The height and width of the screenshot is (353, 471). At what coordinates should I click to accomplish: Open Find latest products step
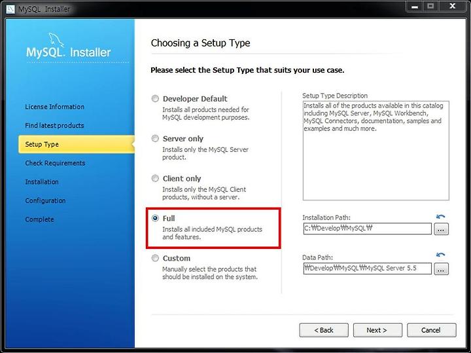click(x=54, y=125)
